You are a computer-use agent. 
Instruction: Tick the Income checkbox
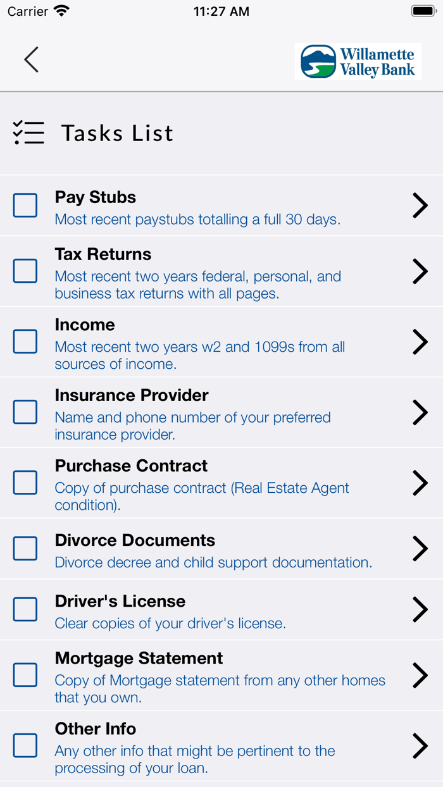(x=25, y=342)
